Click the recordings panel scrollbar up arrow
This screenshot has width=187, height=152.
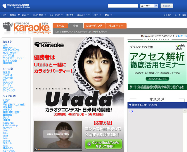185,111
